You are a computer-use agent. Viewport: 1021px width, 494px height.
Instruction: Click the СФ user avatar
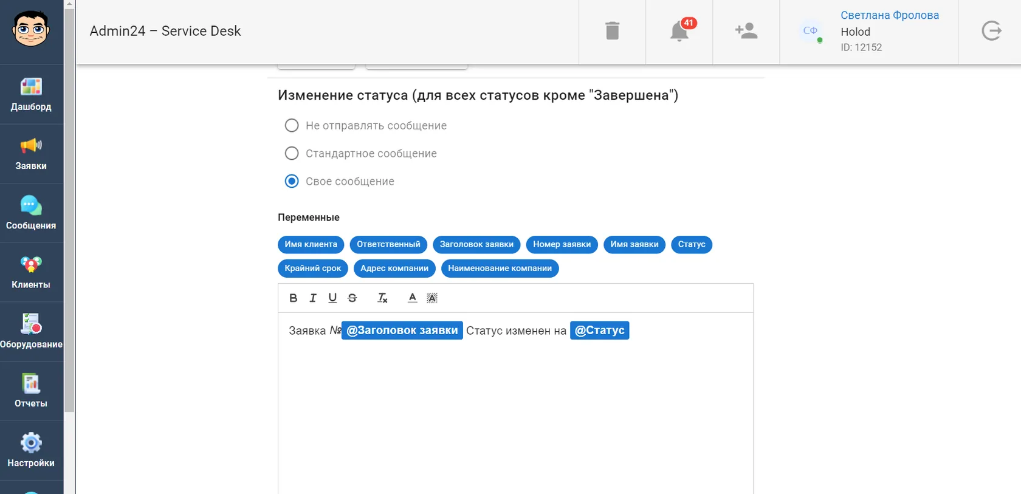(810, 30)
